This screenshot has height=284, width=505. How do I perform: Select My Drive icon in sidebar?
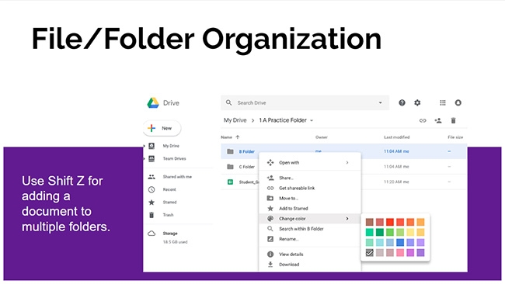(x=151, y=146)
